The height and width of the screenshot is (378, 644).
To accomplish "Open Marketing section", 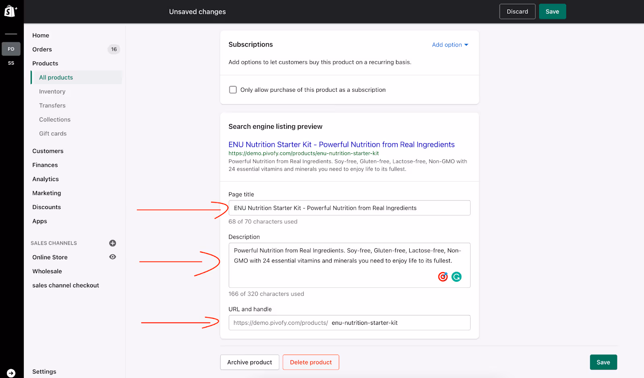I will (47, 193).
